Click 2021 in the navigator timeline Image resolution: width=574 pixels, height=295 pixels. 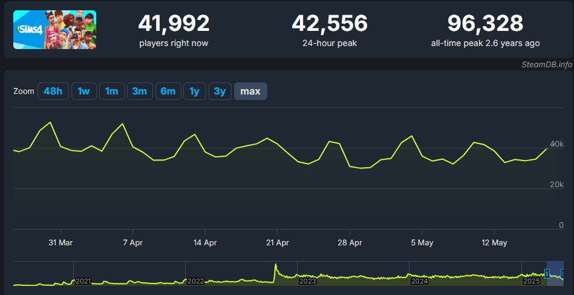click(83, 281)
